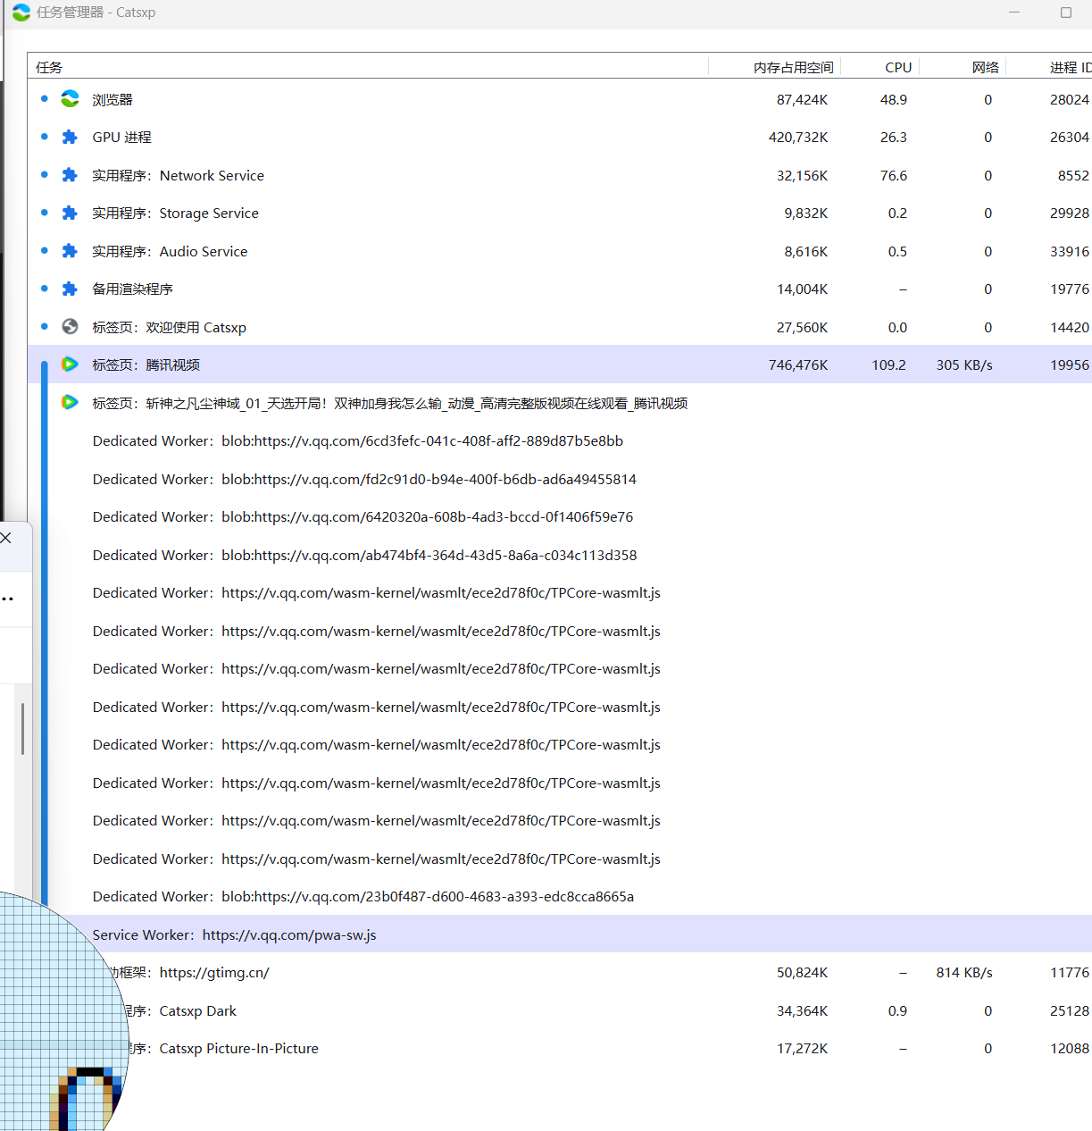
Task: Click the puzzle icon beside GPU 进程
Action: (x=70, y=138)
